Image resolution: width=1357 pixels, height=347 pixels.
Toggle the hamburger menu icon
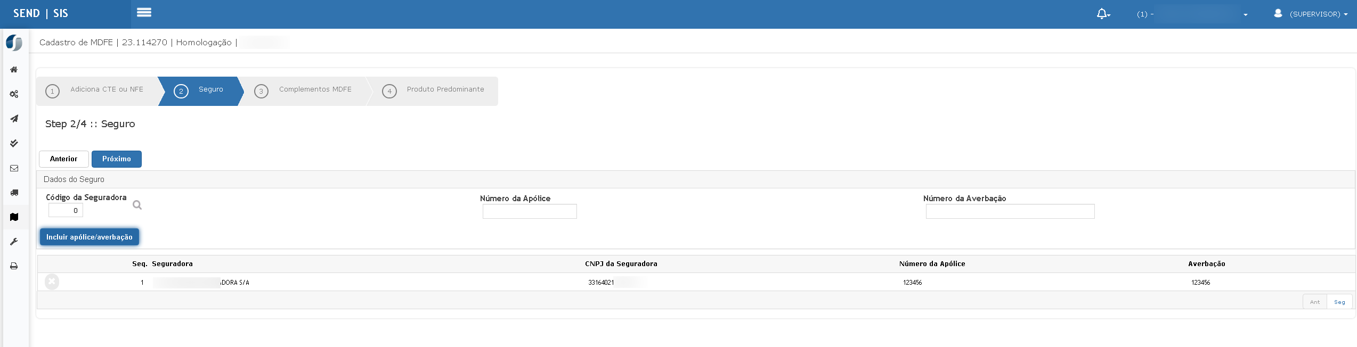[x=144, y=12]
